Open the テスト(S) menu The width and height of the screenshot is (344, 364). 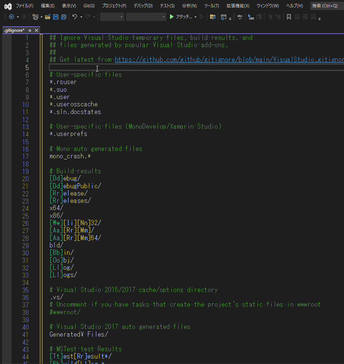[167, 6]
